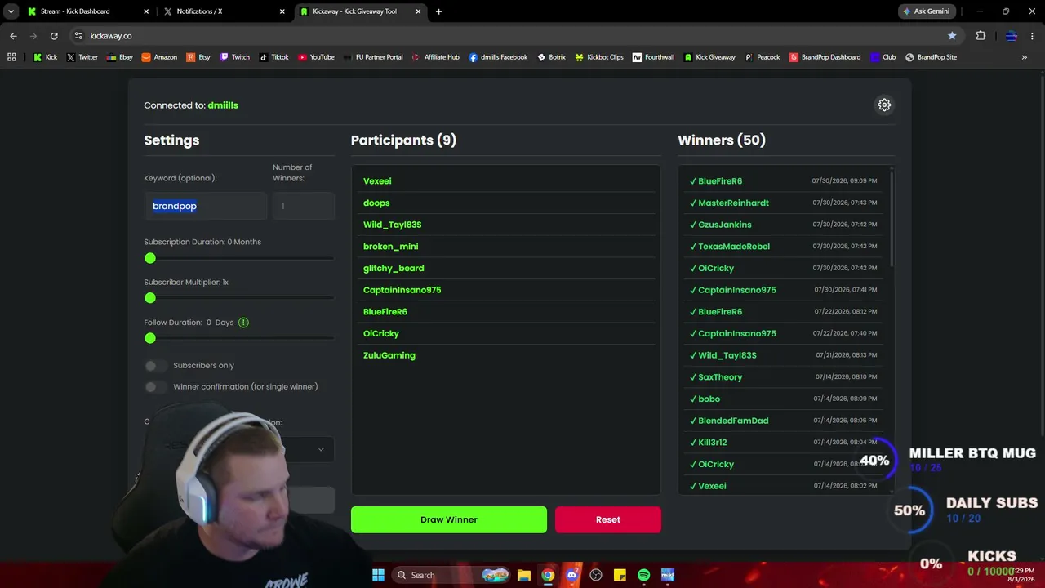
Task: Open the Chrome profile avatar
Action: click(x=1011, y=36)
